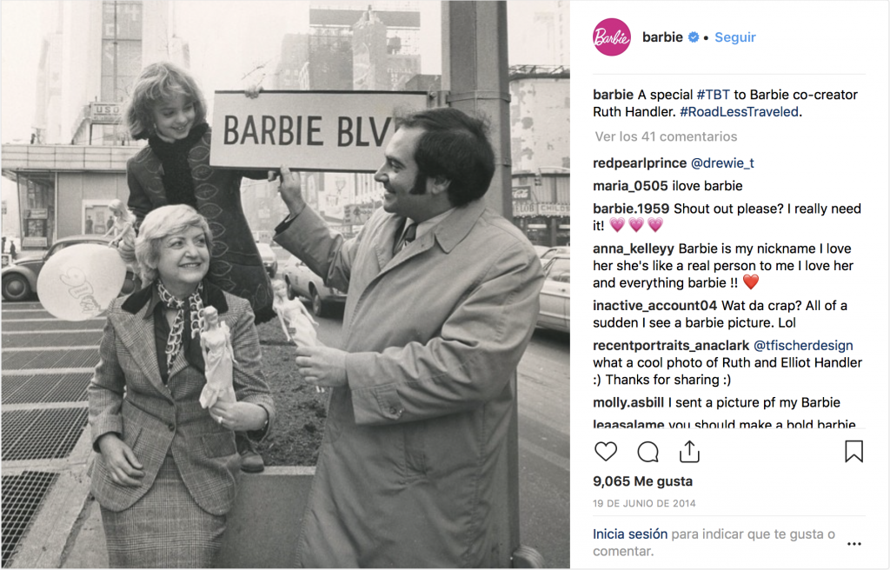890x570 pixels.
Task: Click the verified badge next to barbie
Action: [693, 37]
